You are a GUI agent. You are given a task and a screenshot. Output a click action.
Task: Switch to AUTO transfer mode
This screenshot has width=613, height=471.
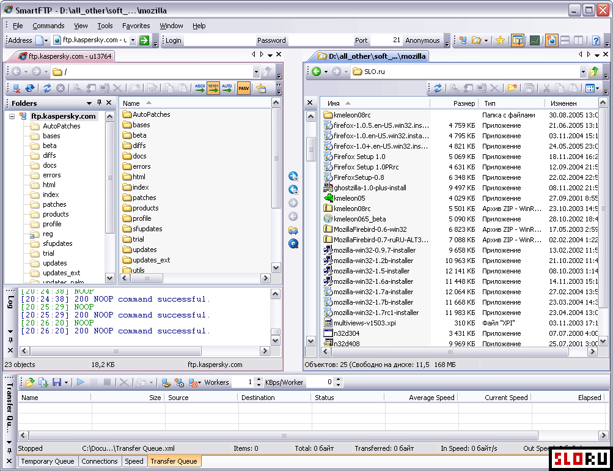227,89
